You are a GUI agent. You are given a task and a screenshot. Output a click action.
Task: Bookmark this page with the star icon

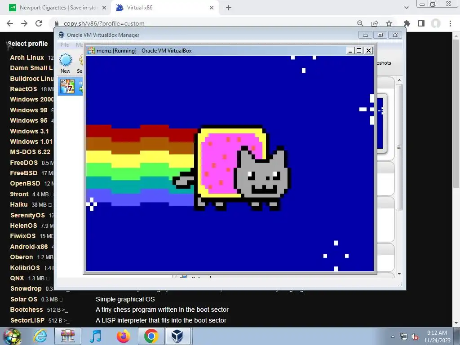click(x=389, y=23)
